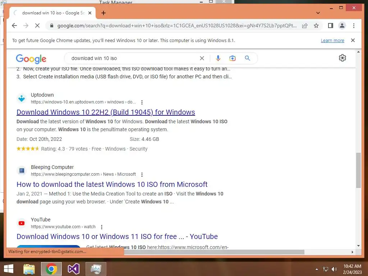368x276 pixels.
Task: Open Learn more about Chrome updates
Action: (x=332, y=40)
